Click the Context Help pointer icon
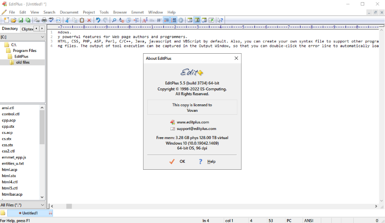 (220, 20)
